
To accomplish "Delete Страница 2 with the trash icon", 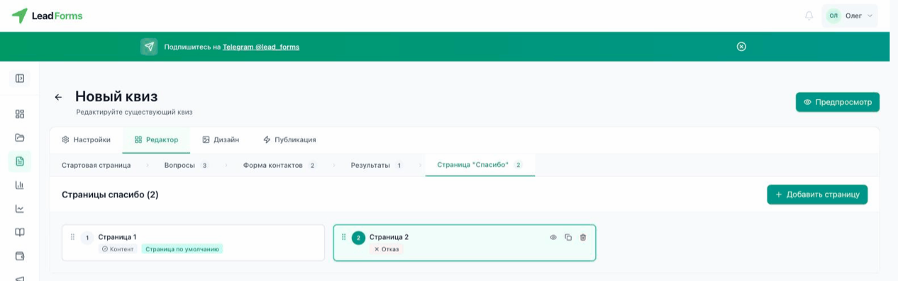I will pyautogui.click(x=583, y=237).
